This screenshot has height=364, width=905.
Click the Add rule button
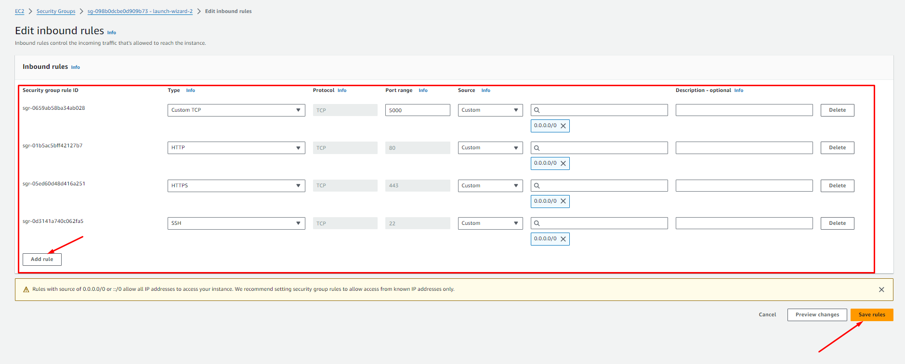tap(42, 260)
